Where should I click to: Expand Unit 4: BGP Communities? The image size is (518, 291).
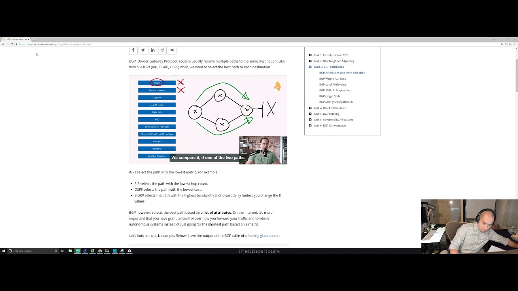click(x=310, y=108)
